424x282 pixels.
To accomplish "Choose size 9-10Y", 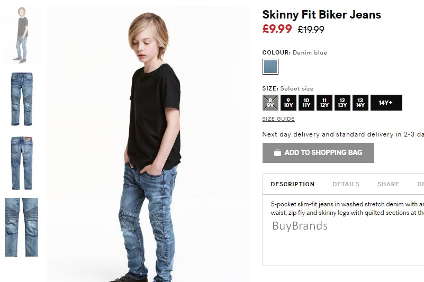I will click(288, 103).
